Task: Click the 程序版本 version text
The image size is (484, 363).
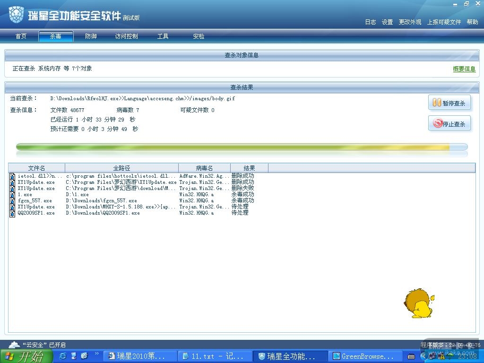Action: (x=450, y=345)
